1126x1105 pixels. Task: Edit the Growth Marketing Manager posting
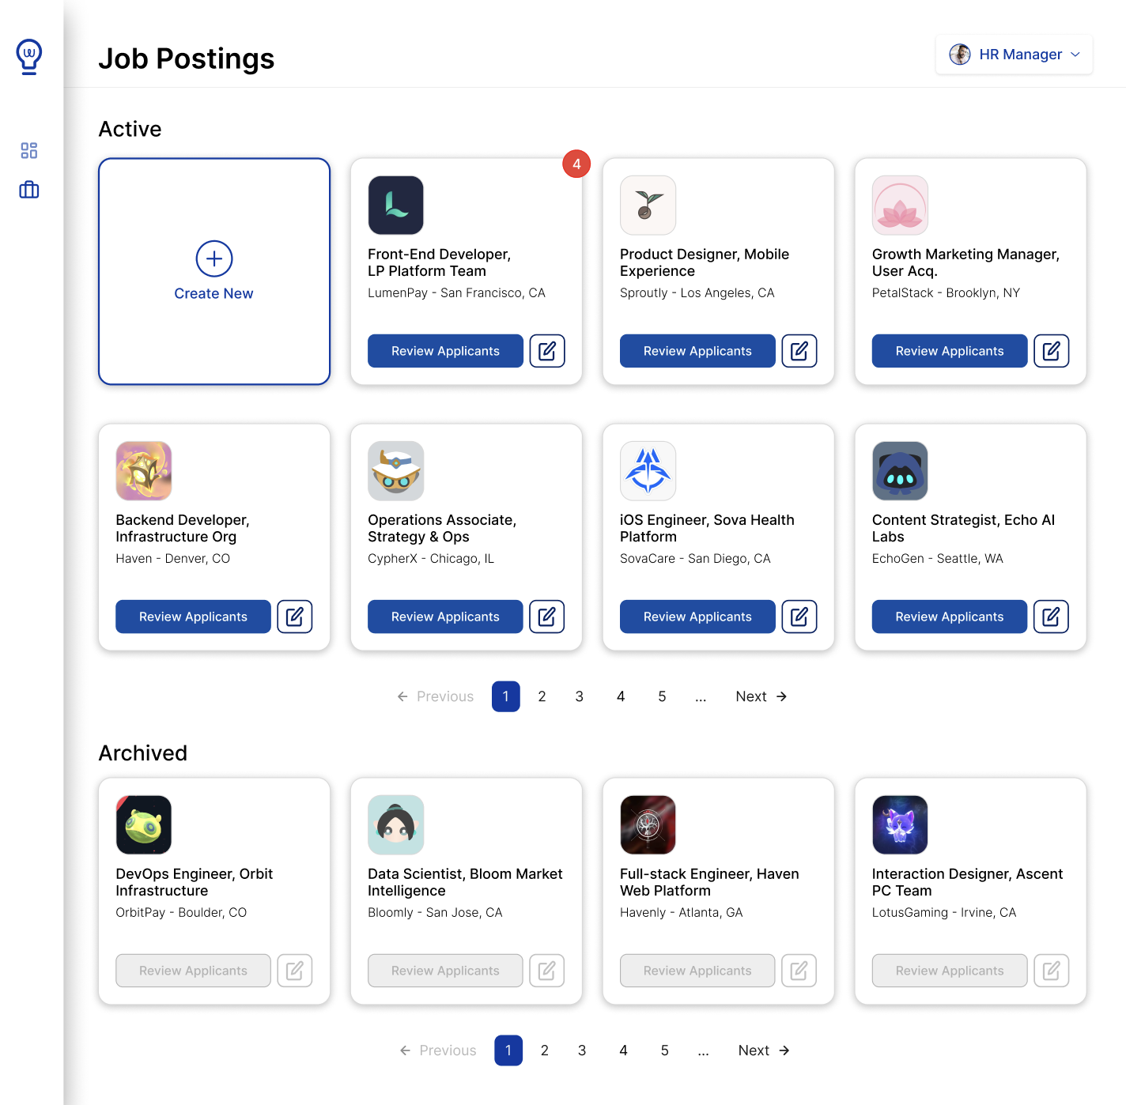(x=1052, y=351)
